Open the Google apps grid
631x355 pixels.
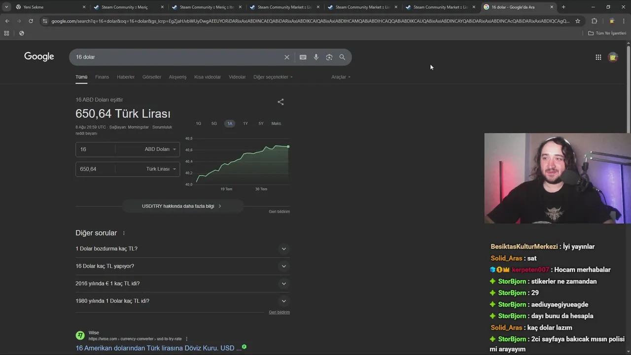[x=598, y=57]
